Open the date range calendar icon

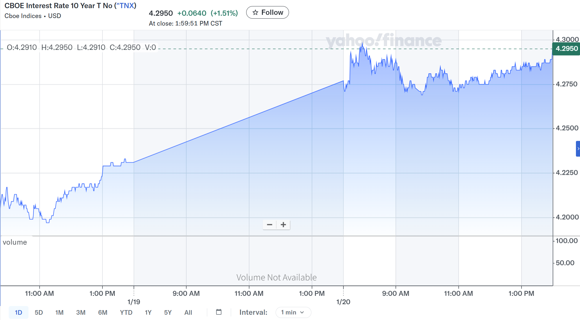[219, 312]
